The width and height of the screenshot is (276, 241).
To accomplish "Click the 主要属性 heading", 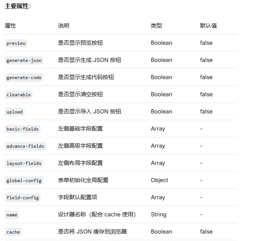I will [x=18, y=6].
